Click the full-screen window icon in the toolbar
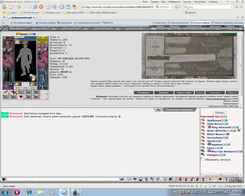Screen dimensions: 245x196 coord(68,7)
